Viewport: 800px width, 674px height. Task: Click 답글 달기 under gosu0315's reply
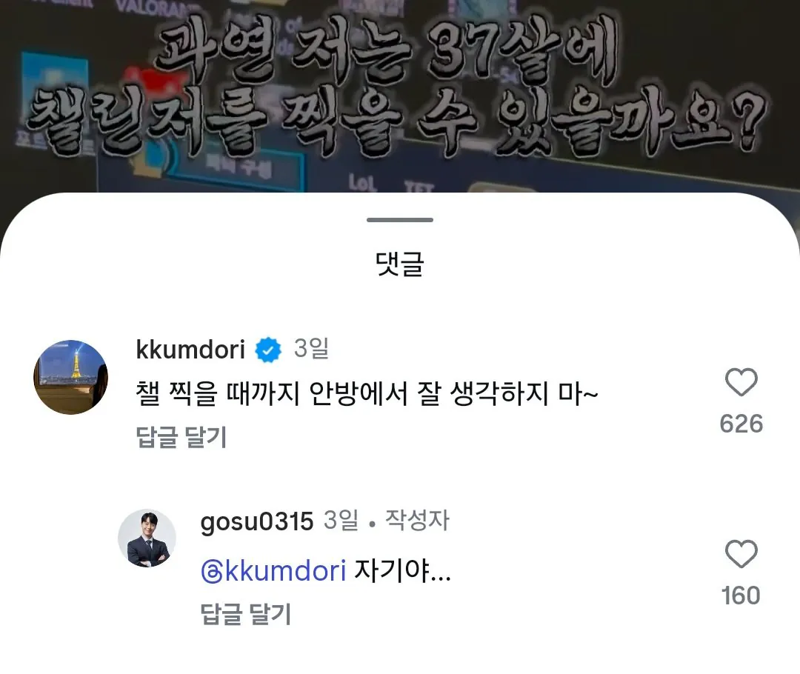click(x=245, y=614)
